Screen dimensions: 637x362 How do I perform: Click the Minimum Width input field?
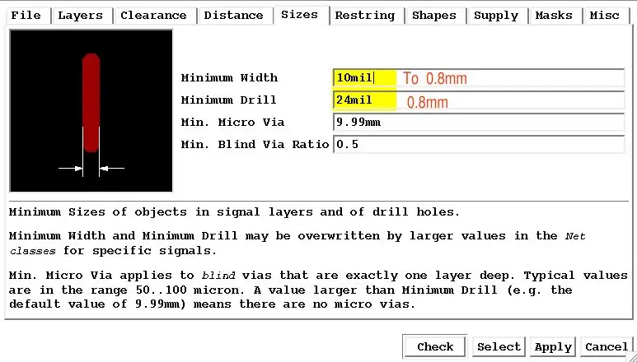click(479, 78)
